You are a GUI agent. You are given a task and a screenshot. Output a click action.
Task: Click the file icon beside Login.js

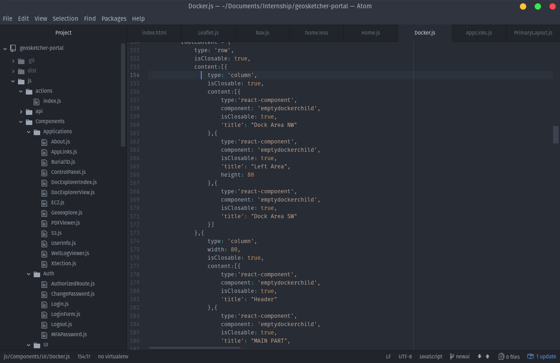[x=45, y=304]
